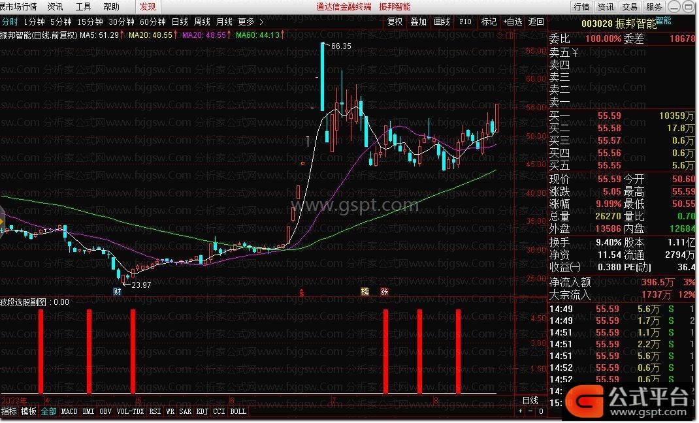Click the orange arrow on the chart's left edge
The height and width of the screenshot is (423, 699).
2,221
